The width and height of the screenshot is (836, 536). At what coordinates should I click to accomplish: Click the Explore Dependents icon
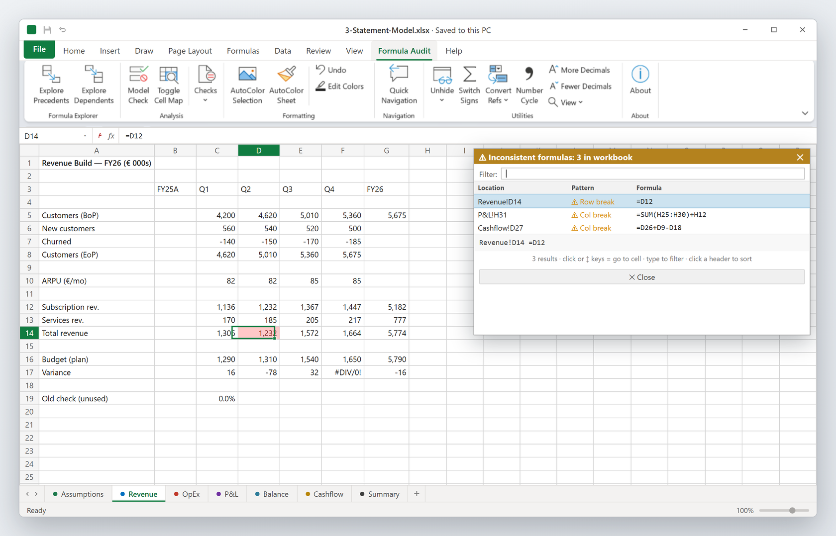coord(94,85)
